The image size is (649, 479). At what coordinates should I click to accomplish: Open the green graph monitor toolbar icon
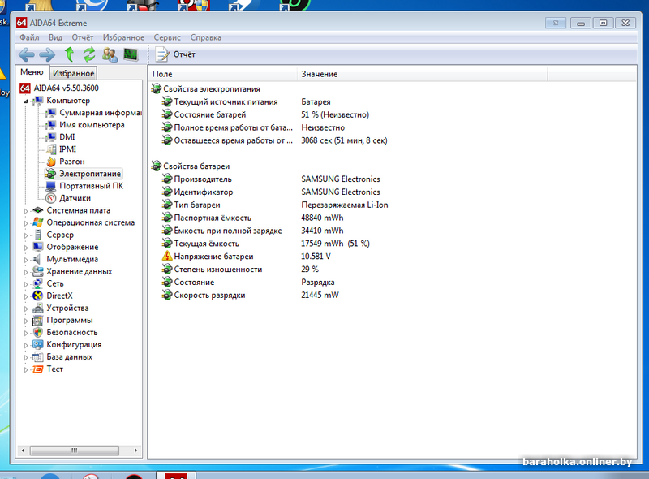130,54
